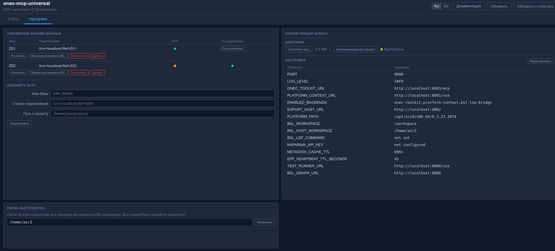Select the LOG_LEVEL value INFO
This screenshot has height=251, width=555.
[x=399, y=81]
